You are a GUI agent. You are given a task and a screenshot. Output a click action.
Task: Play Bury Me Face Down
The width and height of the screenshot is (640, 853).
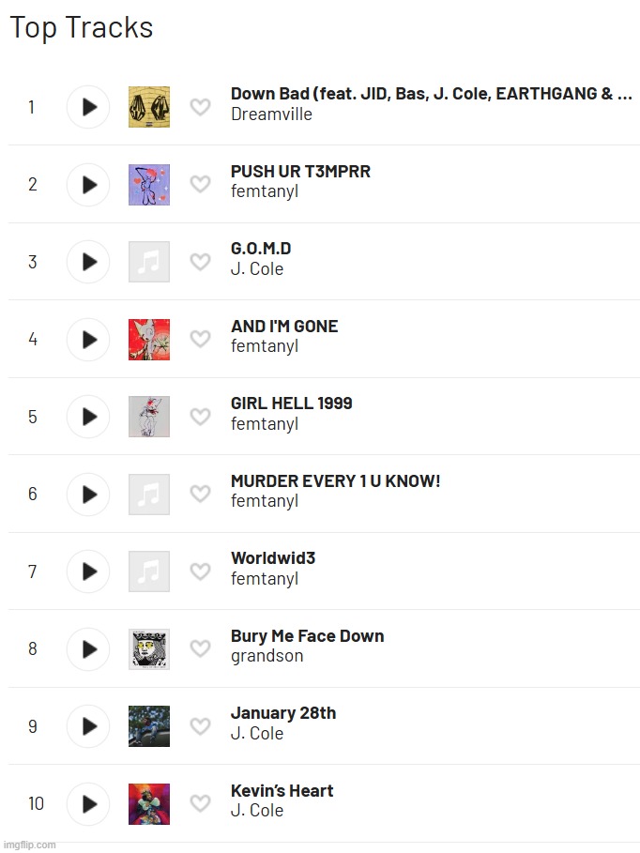click(88, 649)
